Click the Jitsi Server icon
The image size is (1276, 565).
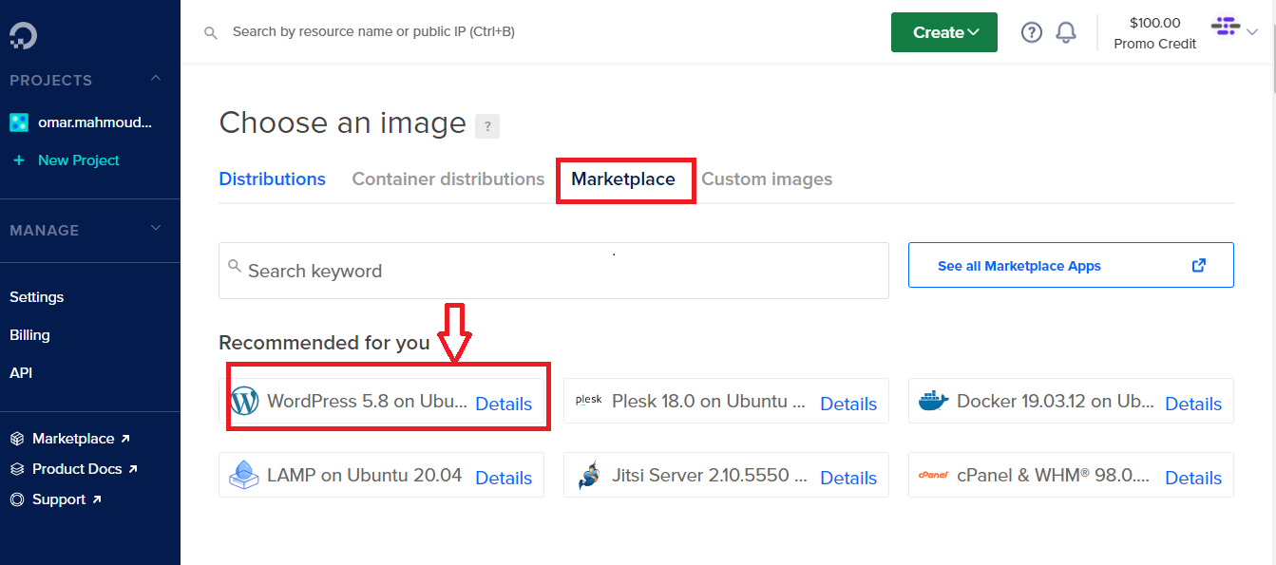pyautogui.click(x=589, y=475)
